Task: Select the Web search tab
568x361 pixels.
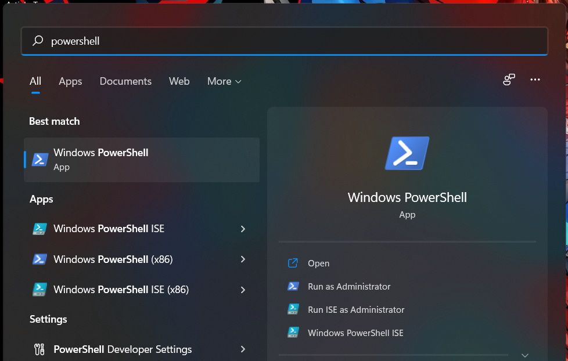Action: click(179, 81)
